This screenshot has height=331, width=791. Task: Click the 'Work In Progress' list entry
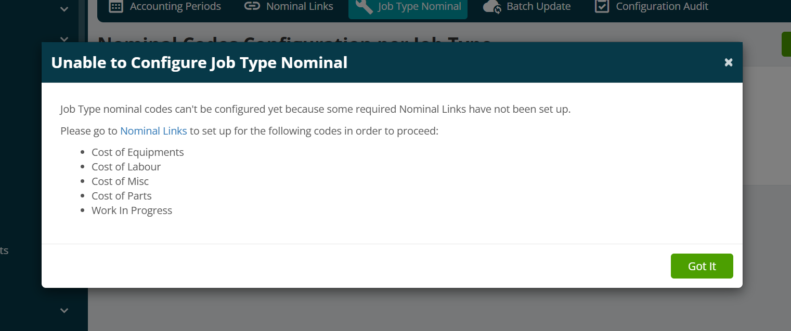coord(132,210)
